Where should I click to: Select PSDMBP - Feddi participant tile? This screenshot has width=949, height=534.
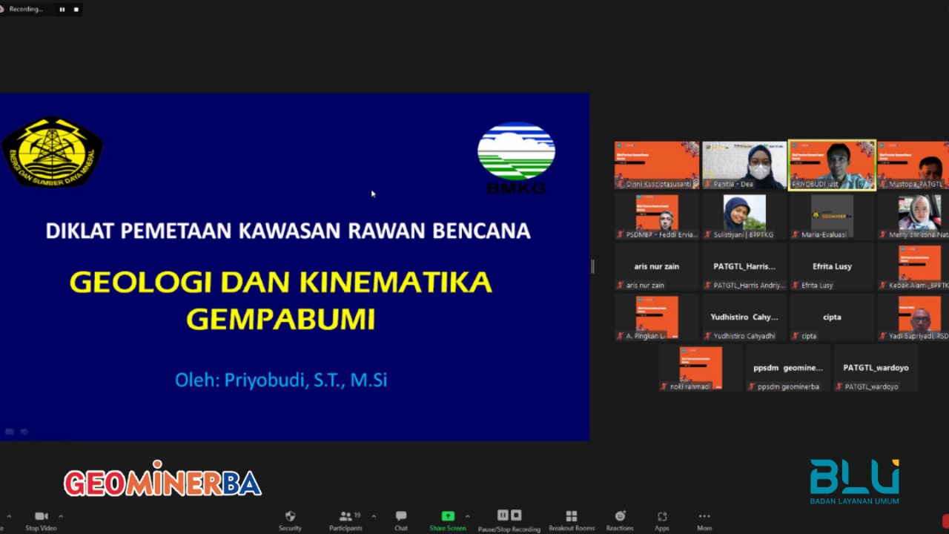coord(657,216)
